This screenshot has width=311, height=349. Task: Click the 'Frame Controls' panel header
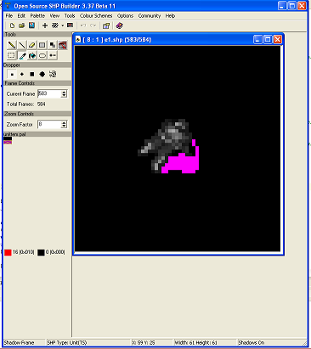(x=37, y=83)
